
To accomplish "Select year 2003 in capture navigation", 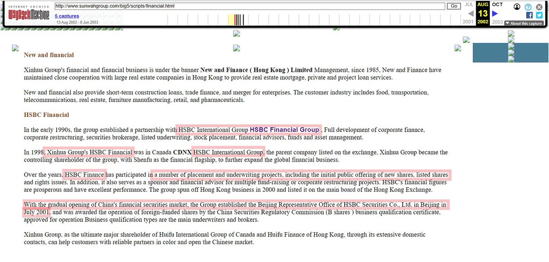I will tap(497, 22).
